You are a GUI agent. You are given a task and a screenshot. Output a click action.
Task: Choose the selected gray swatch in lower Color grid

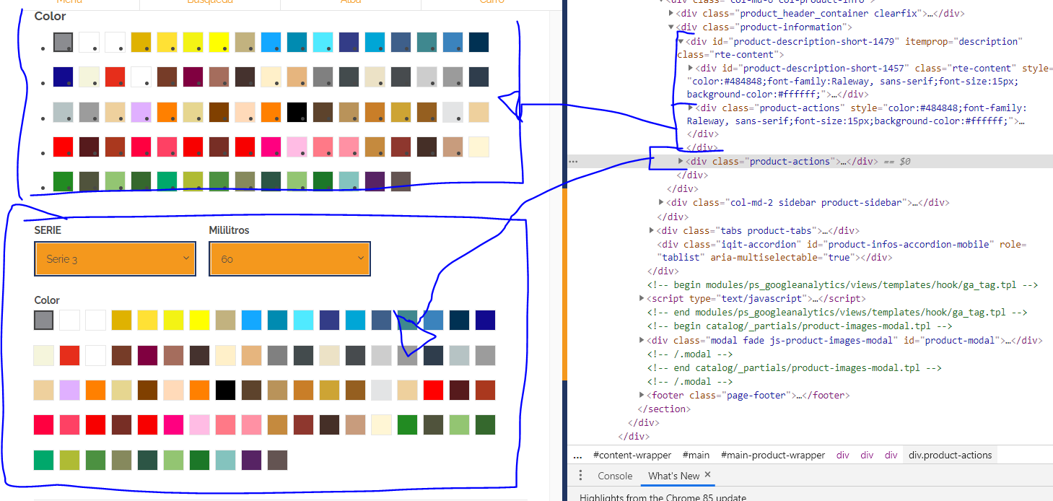pyautogui.click(x=44, y=320)
